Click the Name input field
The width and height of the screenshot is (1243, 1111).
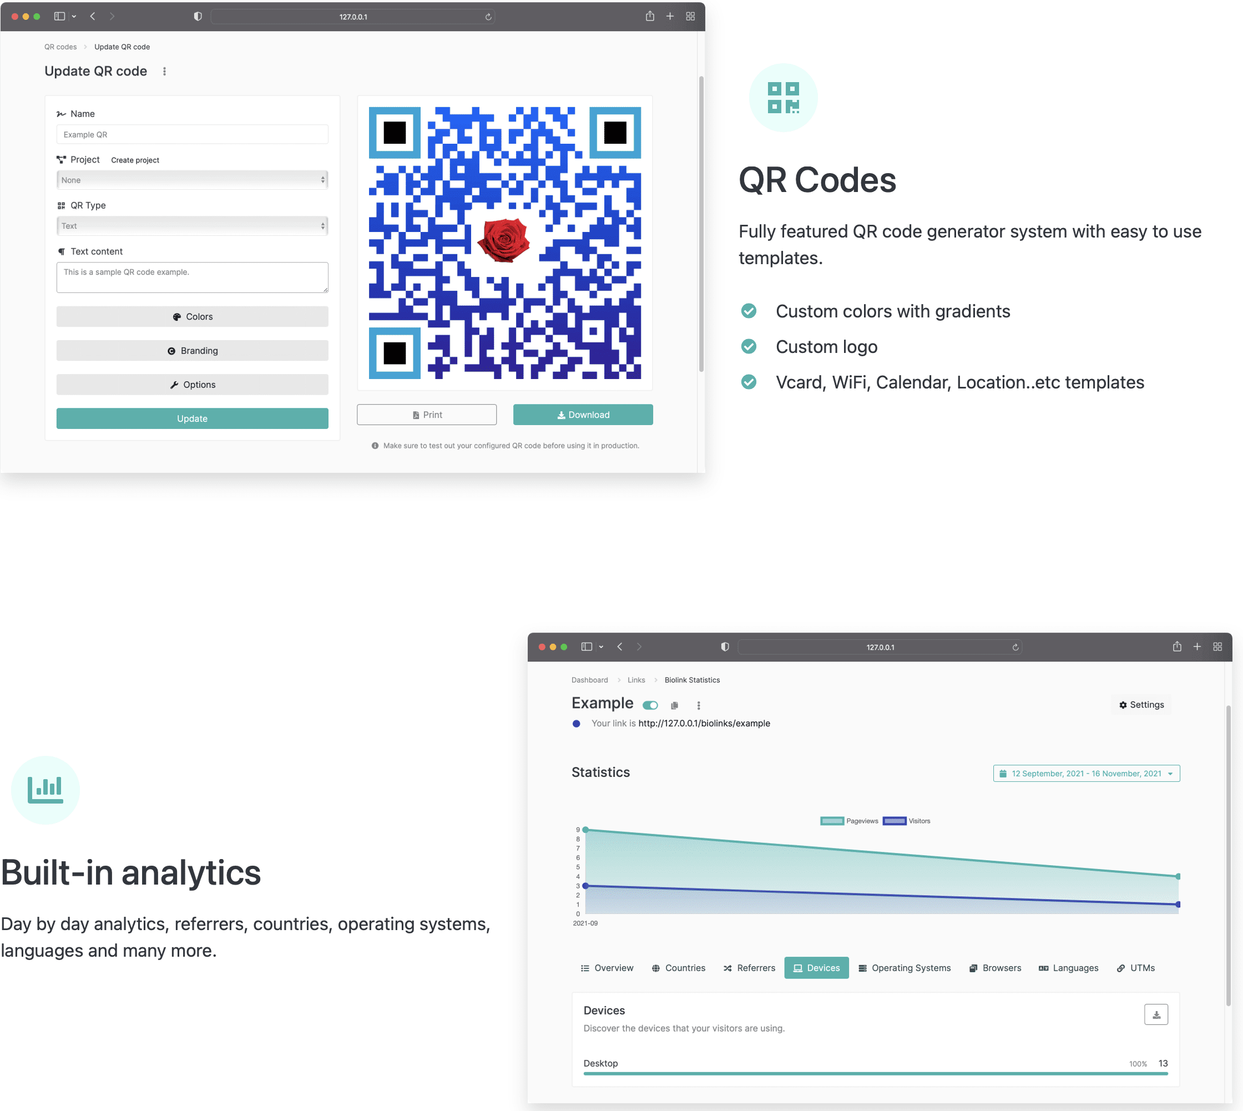tap(191, 134)
